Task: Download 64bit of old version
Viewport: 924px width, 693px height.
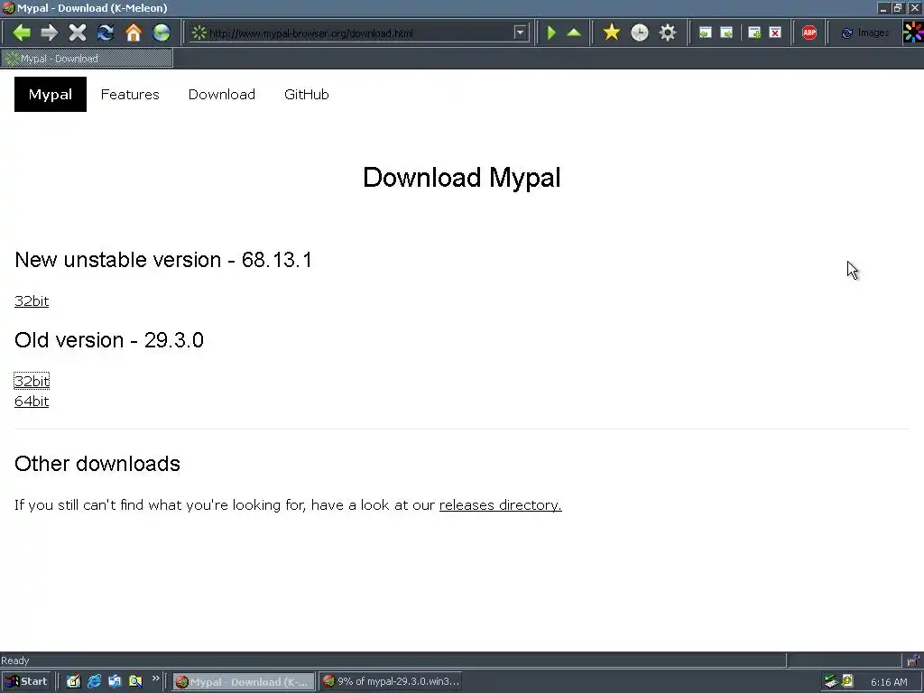Action: click(x=32, y=402)
